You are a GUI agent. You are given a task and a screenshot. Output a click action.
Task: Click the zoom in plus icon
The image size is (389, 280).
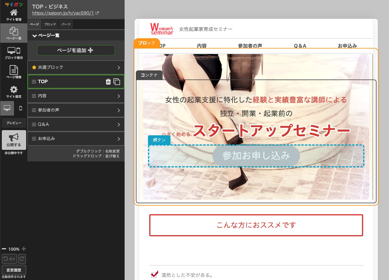(24, 249)
